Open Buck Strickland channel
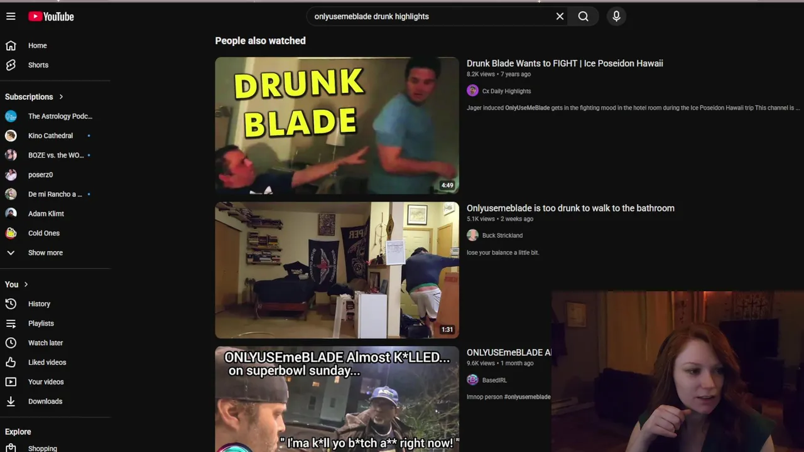 pos(503,235)
